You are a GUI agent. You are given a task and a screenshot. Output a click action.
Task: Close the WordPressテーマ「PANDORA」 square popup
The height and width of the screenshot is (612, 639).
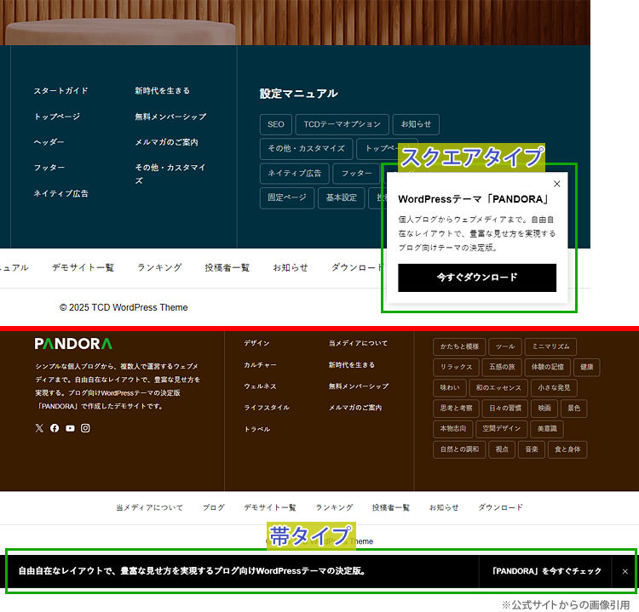[x=556, y=184]
